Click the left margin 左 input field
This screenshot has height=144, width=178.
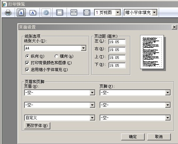(x=117, y=42)
